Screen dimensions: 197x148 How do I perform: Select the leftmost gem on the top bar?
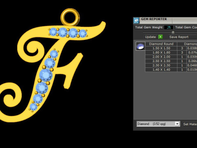click(53, 32)
